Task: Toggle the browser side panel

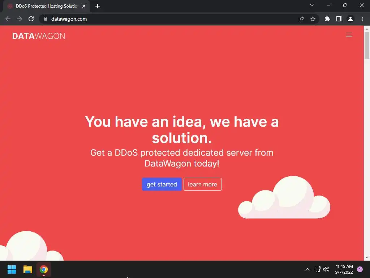Action: 339,19
